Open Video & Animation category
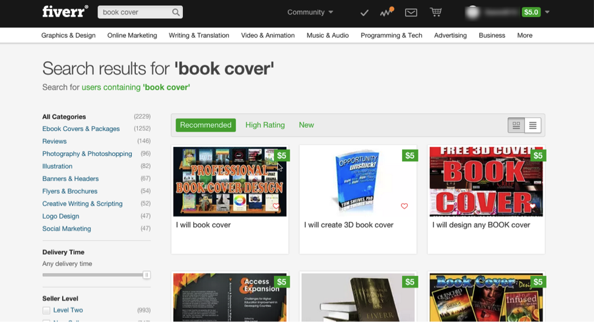 pos(268,35)
